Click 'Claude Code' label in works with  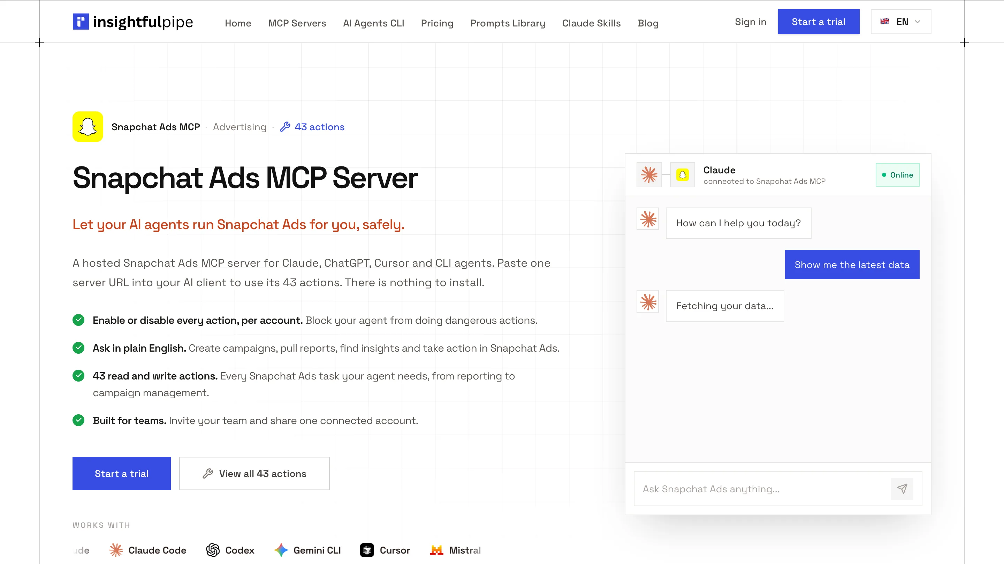(157, 550)
